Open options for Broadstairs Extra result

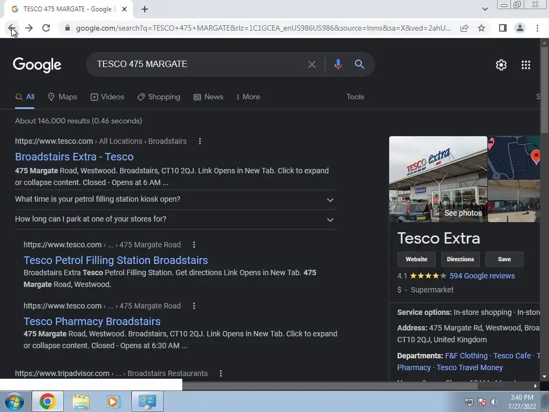pos(200,141)
